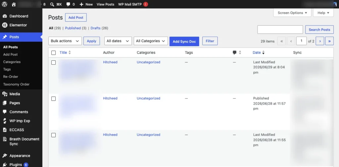Click the Add Post button
Image resolution: width=339 pixels, height=167 pixels.
coord(76,17)
